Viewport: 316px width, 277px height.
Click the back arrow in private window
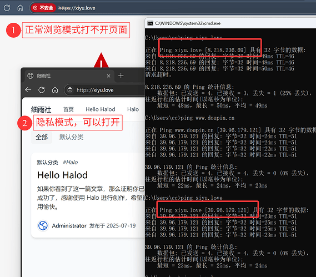coord(28,89)
